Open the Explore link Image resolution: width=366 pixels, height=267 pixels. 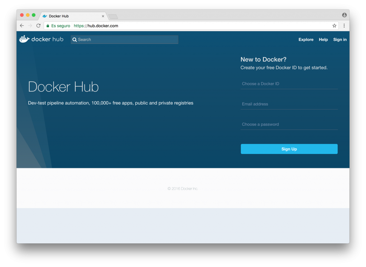[x=306, y=40]
